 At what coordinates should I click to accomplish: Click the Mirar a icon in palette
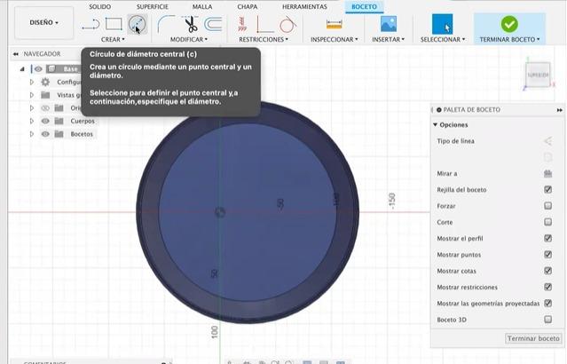[x=547, y=174]
